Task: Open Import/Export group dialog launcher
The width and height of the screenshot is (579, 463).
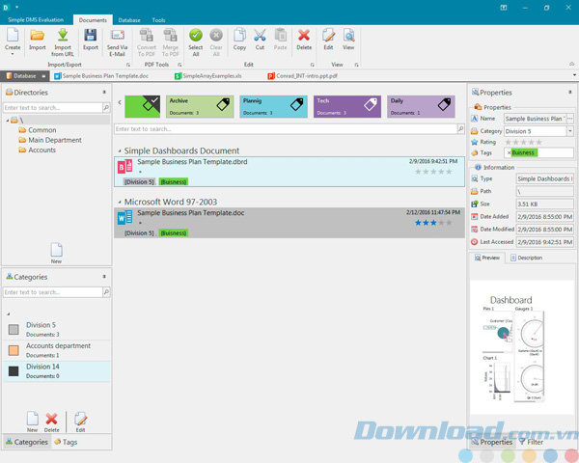Action: 128,65
